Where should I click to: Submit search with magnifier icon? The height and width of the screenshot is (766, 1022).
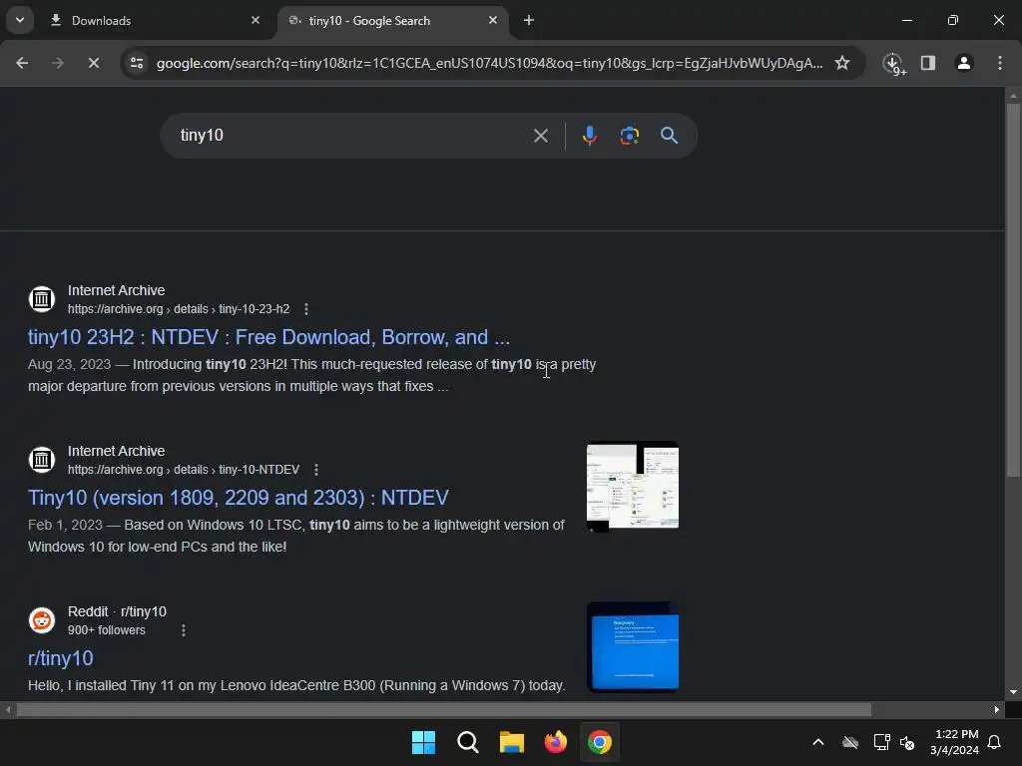tap(669, 136)
